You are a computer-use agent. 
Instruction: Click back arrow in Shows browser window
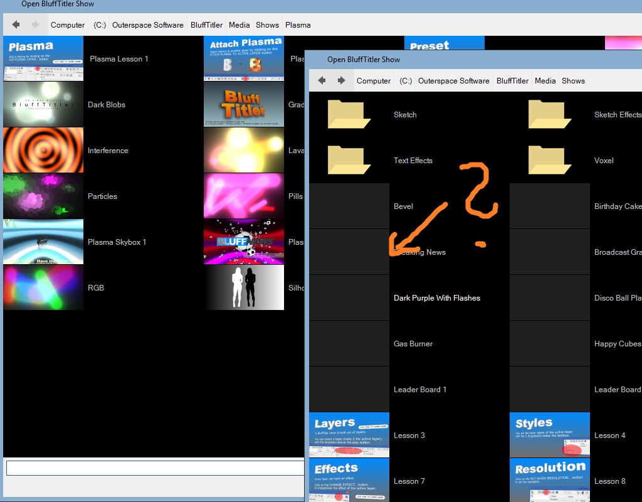click(322, 80)
